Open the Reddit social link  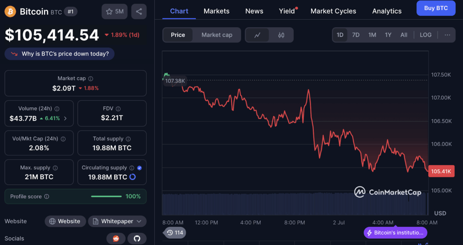pos(116,238)
